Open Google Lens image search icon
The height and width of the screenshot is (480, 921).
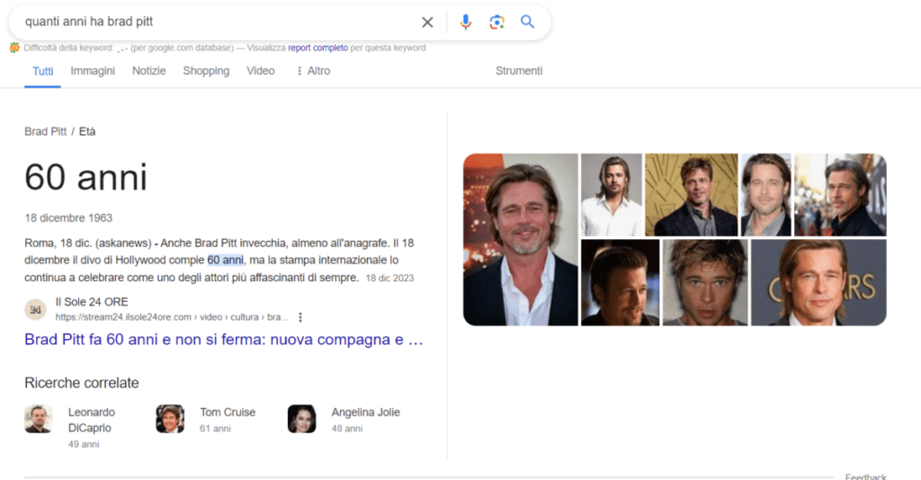[x=496, y=22]
